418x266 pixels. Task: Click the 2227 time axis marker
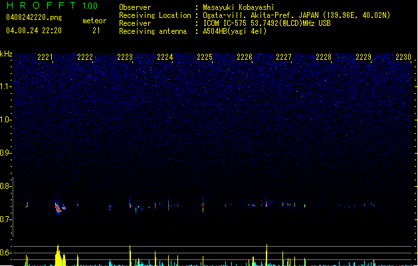[x=284, y=57]
